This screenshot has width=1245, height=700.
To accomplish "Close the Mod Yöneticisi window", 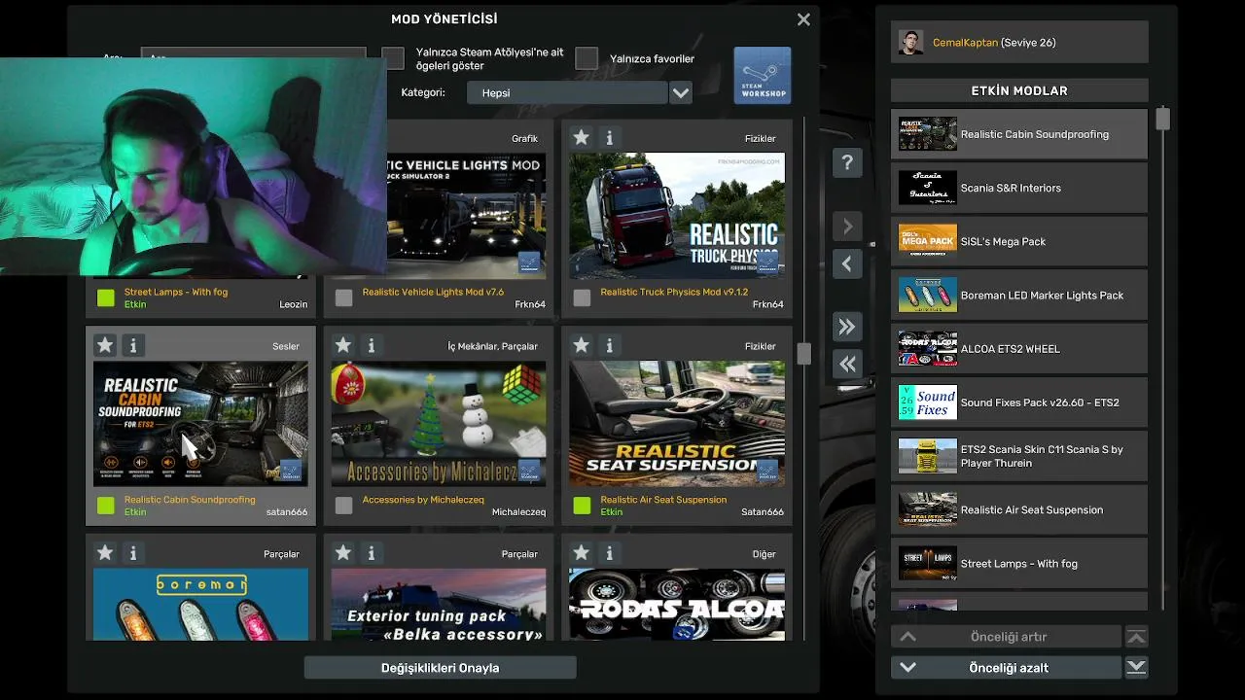I will [803, 19].
